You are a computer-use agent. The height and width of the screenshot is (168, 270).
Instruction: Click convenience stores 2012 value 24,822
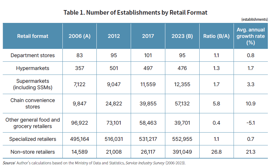[x=114, y=104]
